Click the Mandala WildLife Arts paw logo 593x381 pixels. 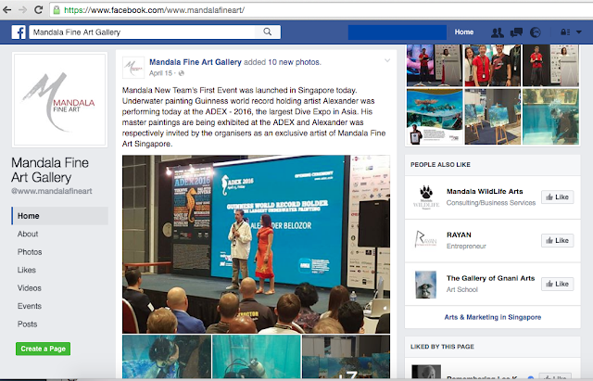(x=426, y=197)
